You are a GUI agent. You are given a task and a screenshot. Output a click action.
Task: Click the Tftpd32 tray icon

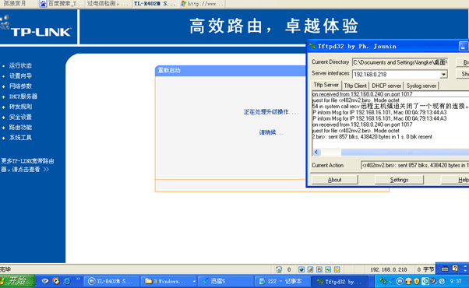[x=383, y=281]
